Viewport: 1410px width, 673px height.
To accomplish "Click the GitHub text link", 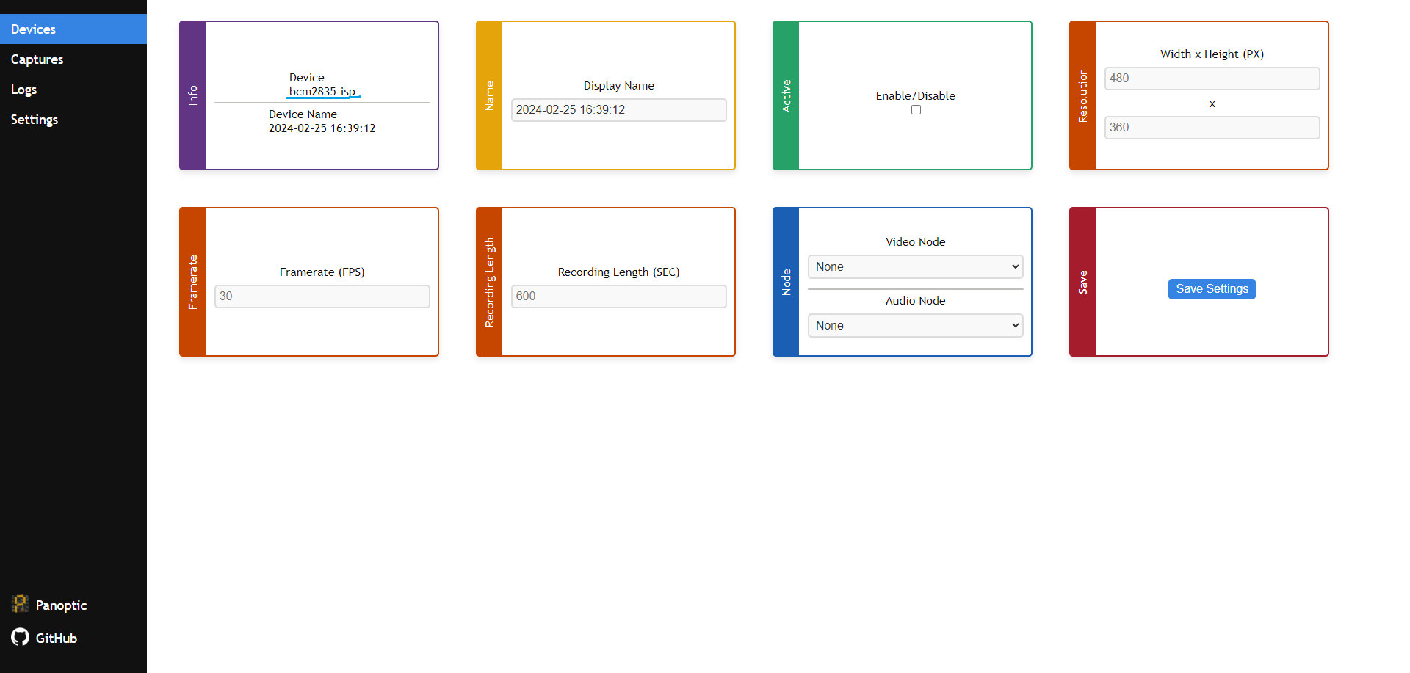I will tap(57, 639).
